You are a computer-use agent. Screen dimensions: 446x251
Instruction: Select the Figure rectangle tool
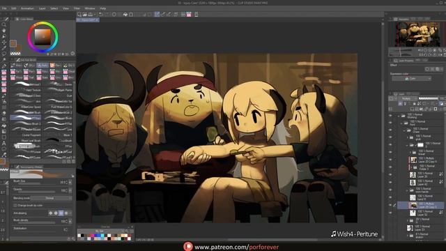pyautogui.click(x=4, y=137)
